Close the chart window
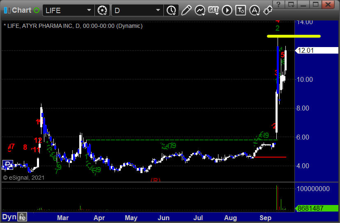 click(328, 5)
